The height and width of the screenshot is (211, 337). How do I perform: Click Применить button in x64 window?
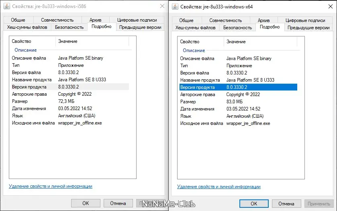tap(319, 203)
